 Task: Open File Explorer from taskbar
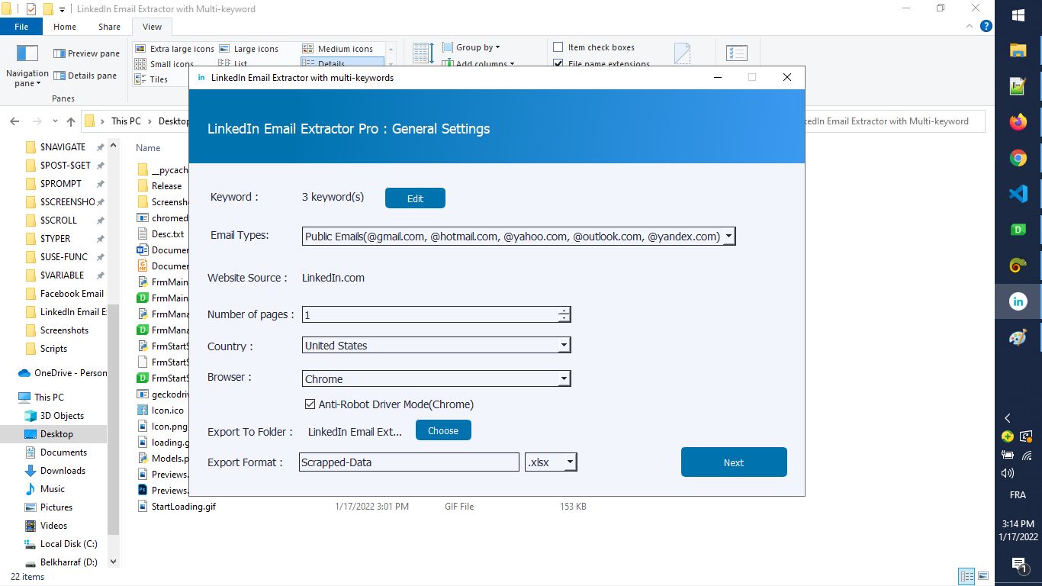point(1018,50)
